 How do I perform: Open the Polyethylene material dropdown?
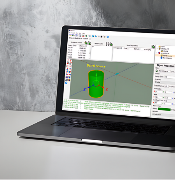point(164,115)
